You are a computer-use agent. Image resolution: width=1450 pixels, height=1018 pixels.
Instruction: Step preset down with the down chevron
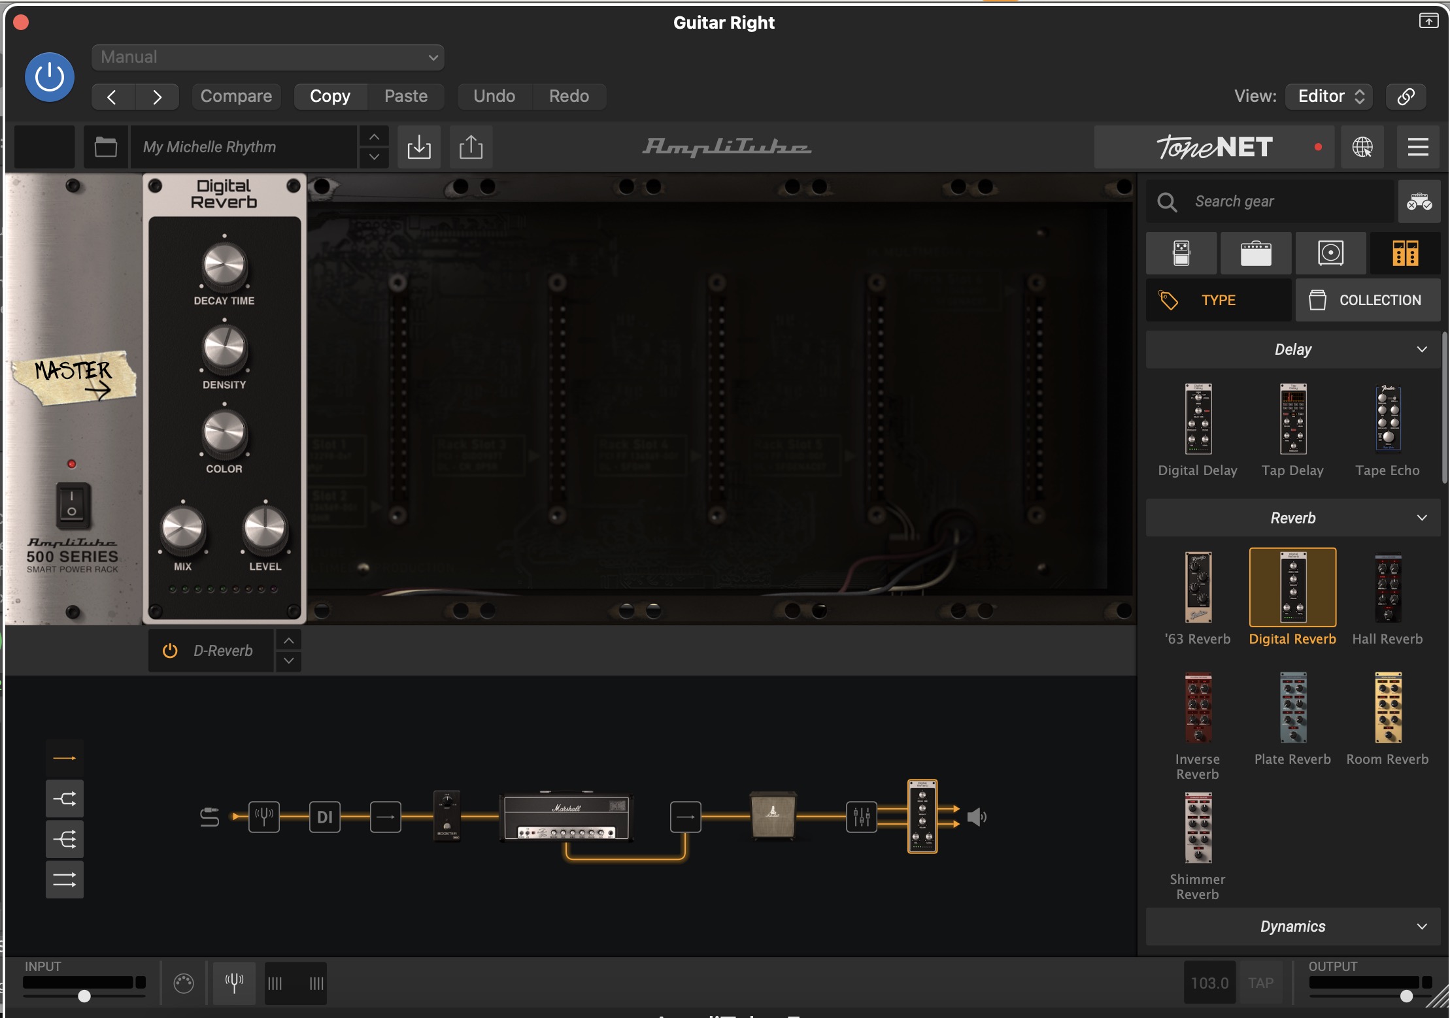click(x=374, y=157)
